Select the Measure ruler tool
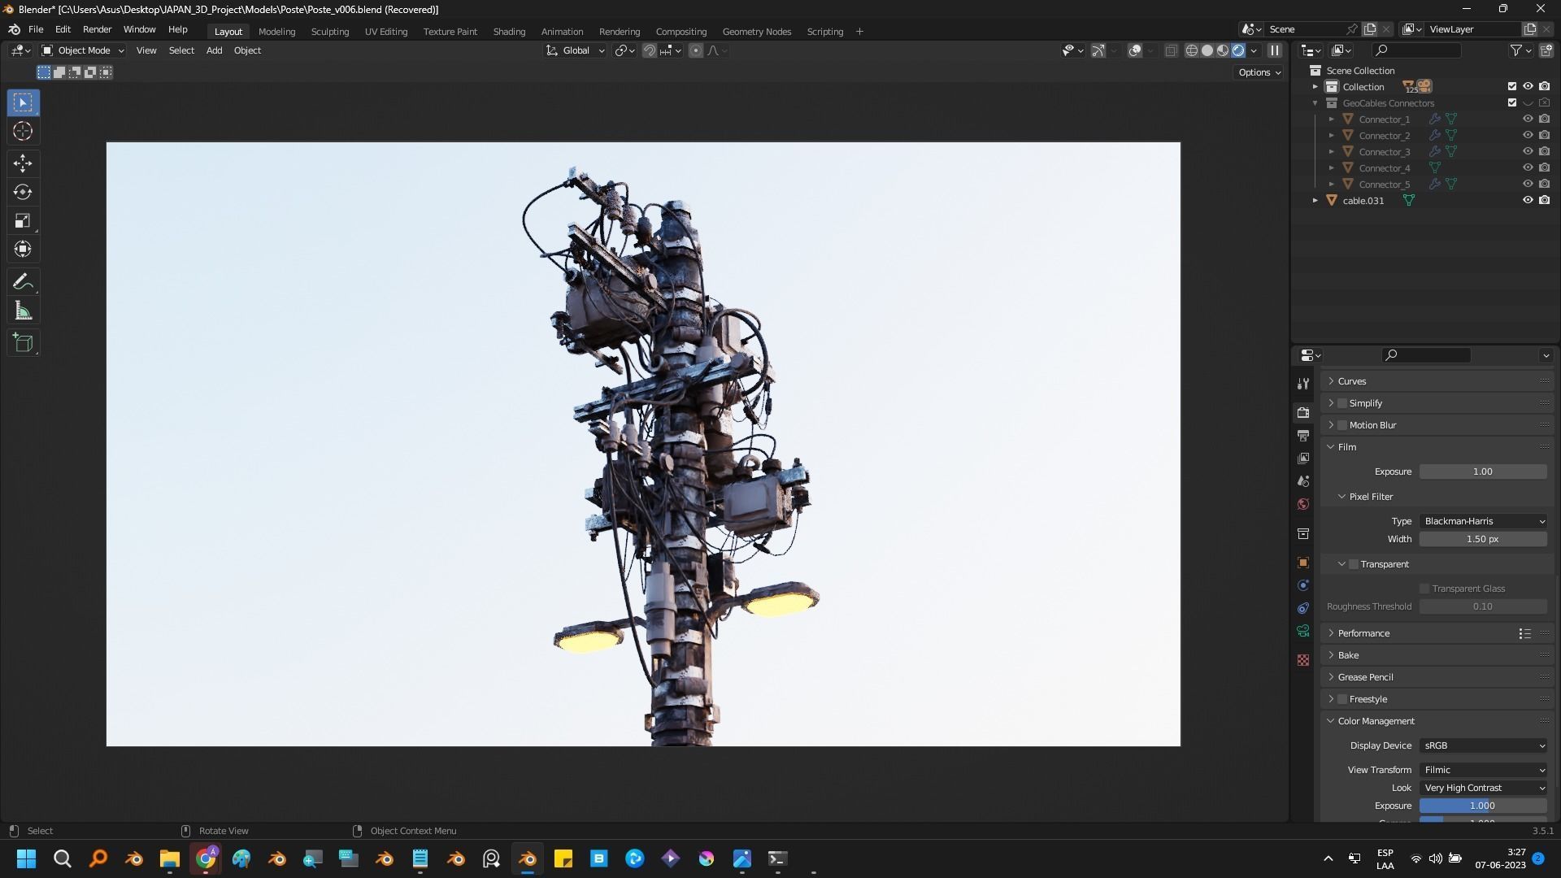Image resolution: width=1561 pixels, height=878 pixels. [x=23, y=311]
